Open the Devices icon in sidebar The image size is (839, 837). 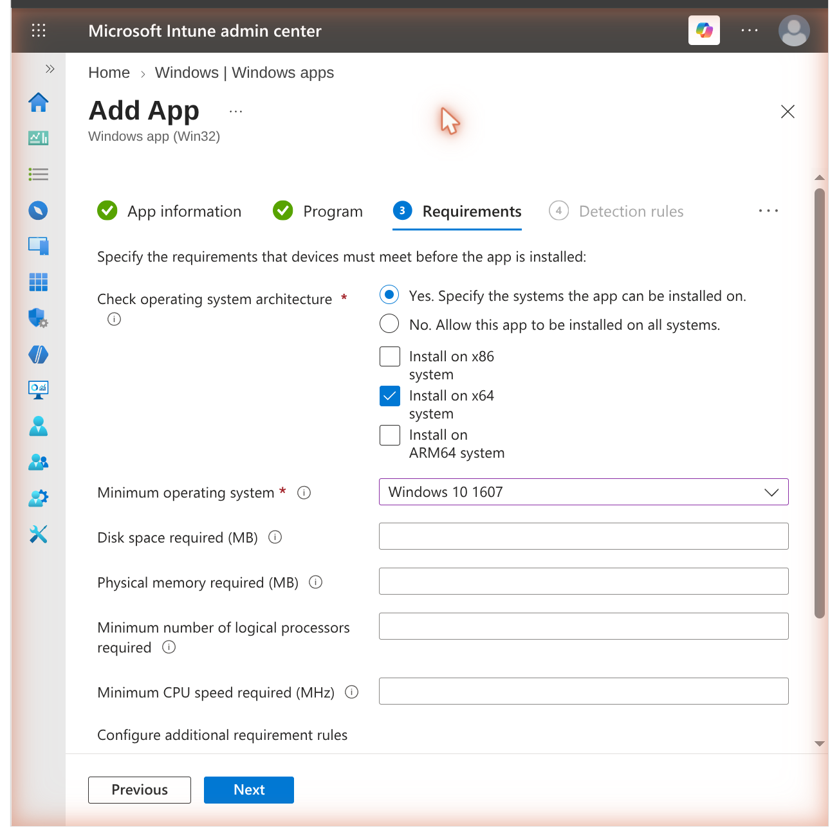[39, 246]
